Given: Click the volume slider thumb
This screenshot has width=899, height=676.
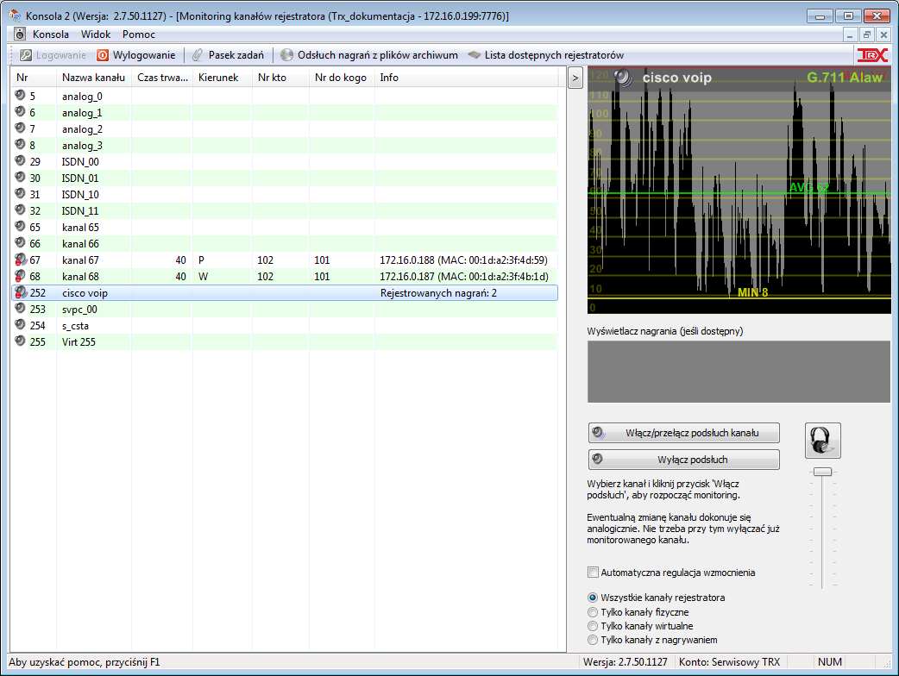Looking at the screenshot, I should 823,472.
